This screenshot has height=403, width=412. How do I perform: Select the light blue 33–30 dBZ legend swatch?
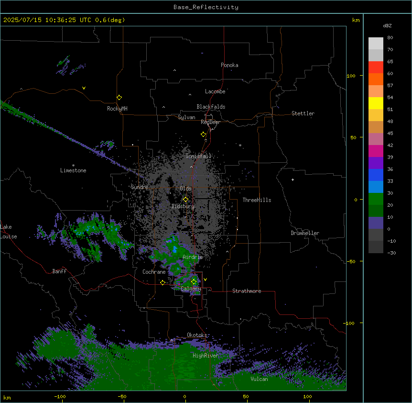click(x=376, y=187)
